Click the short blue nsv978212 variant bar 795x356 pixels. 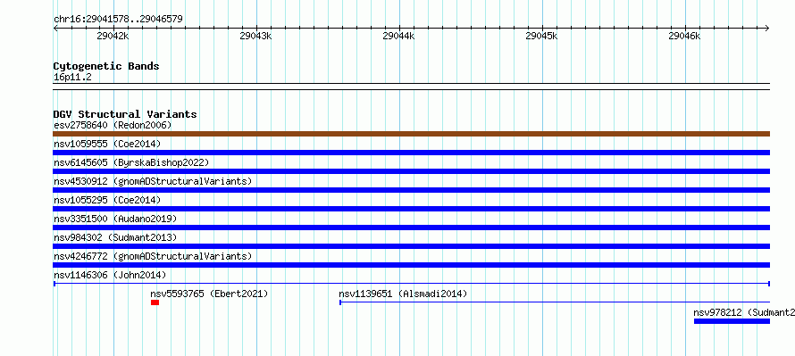[732, 321]
